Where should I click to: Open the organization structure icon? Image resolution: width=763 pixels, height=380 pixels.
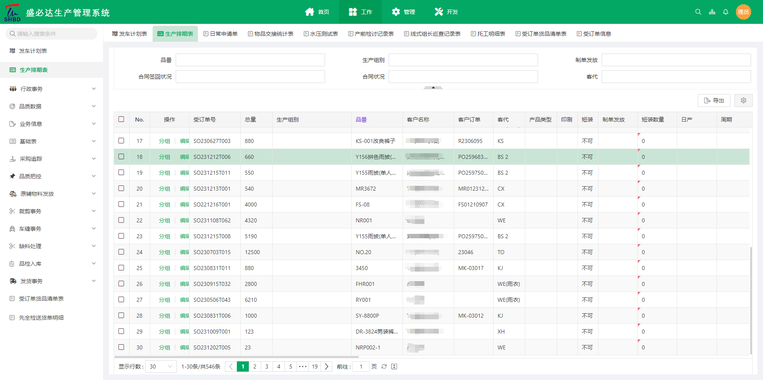(712, 12)
